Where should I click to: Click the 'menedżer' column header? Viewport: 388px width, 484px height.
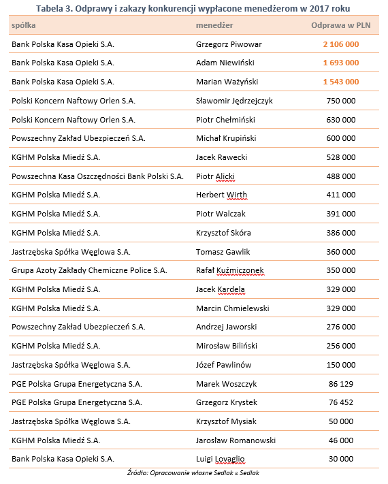click(x=214, y=25)
